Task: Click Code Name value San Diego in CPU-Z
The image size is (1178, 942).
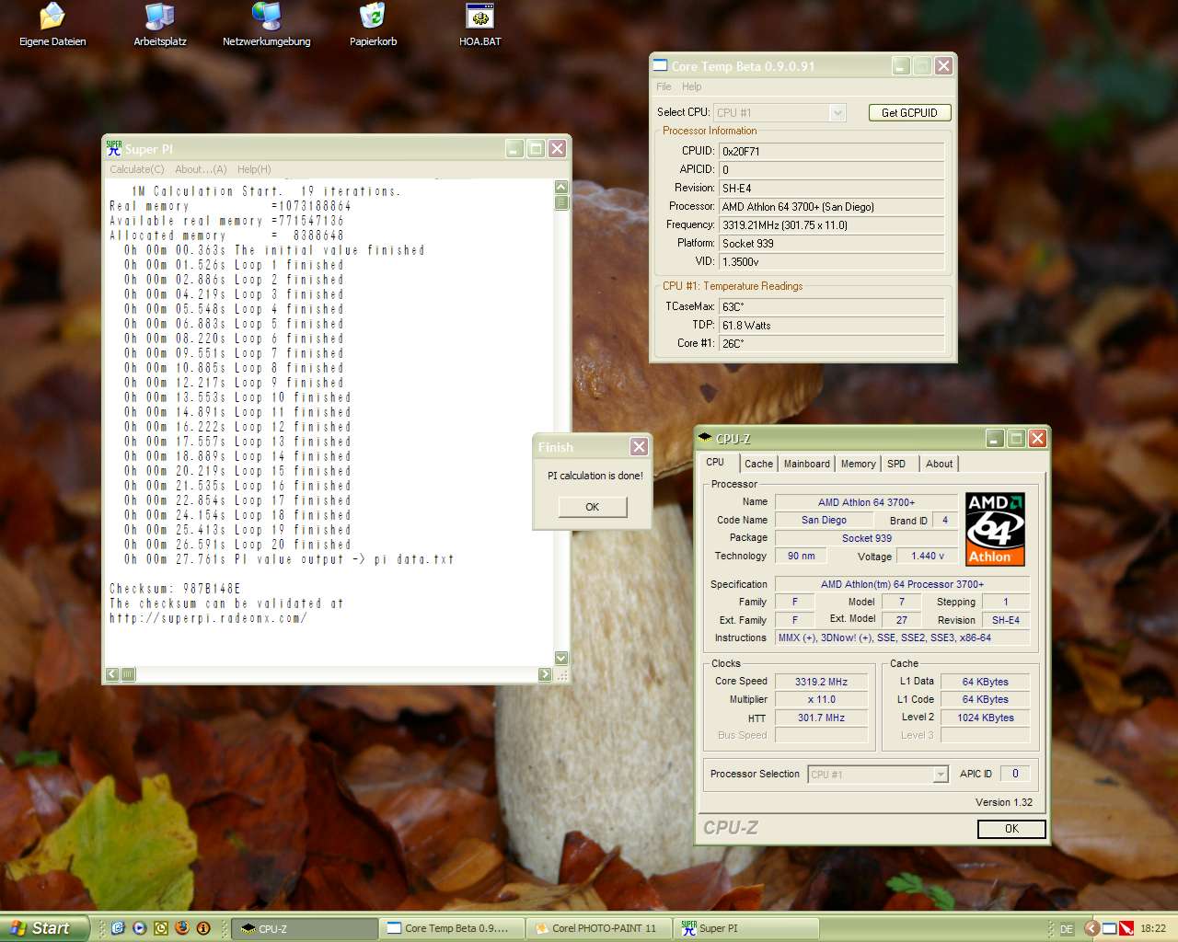Action: (824, 520)
